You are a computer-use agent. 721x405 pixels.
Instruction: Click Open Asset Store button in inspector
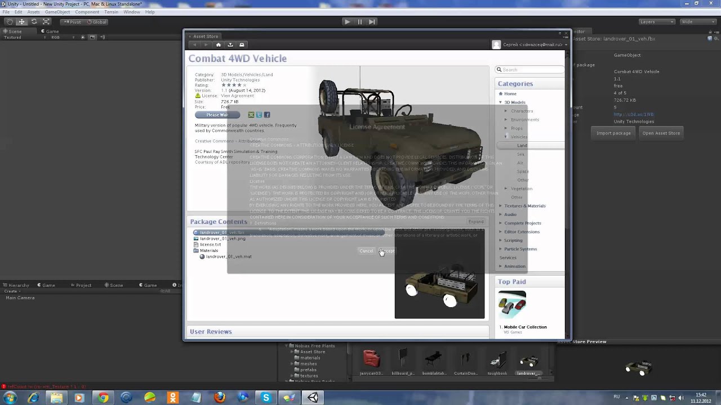pos(661,133)
